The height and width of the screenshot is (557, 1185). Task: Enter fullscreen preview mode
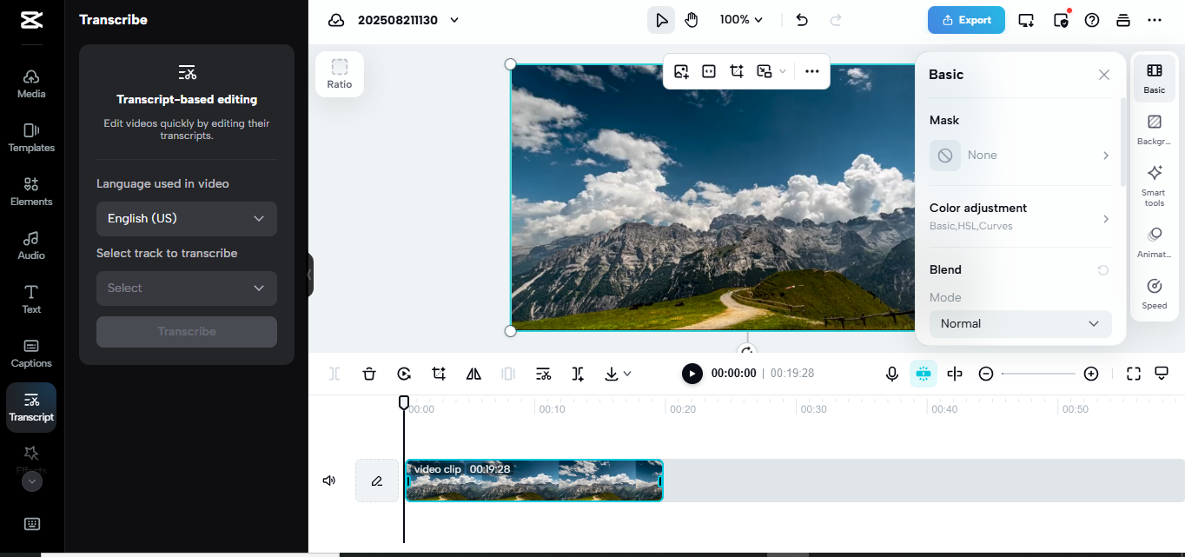point(1133,374)
